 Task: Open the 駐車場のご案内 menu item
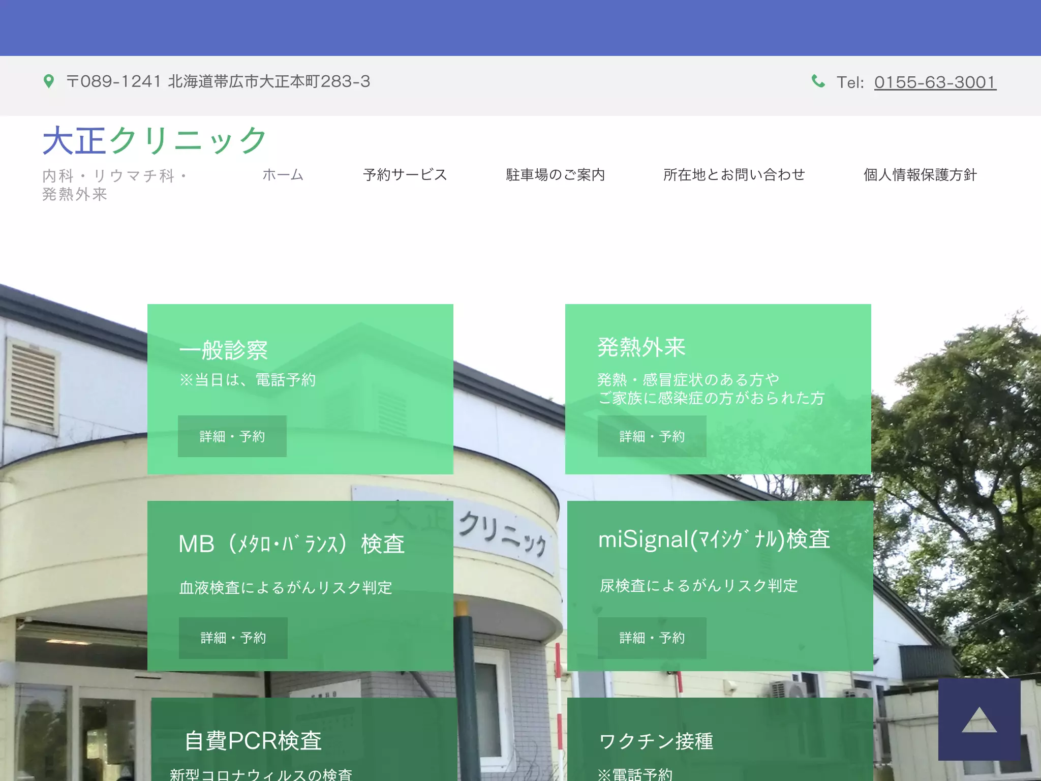(x=556, y=174)
